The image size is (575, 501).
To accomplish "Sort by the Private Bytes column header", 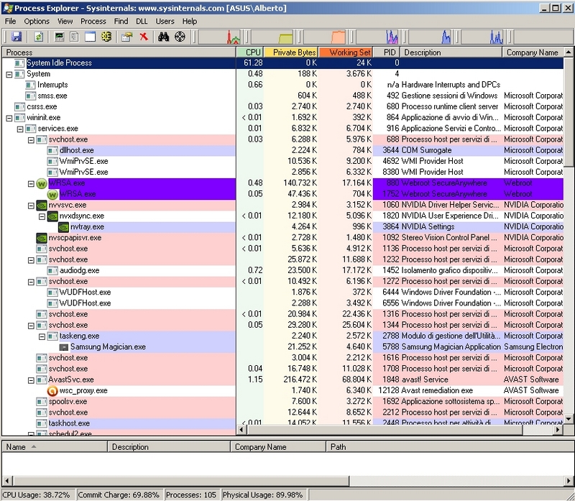I will [291, 52].
